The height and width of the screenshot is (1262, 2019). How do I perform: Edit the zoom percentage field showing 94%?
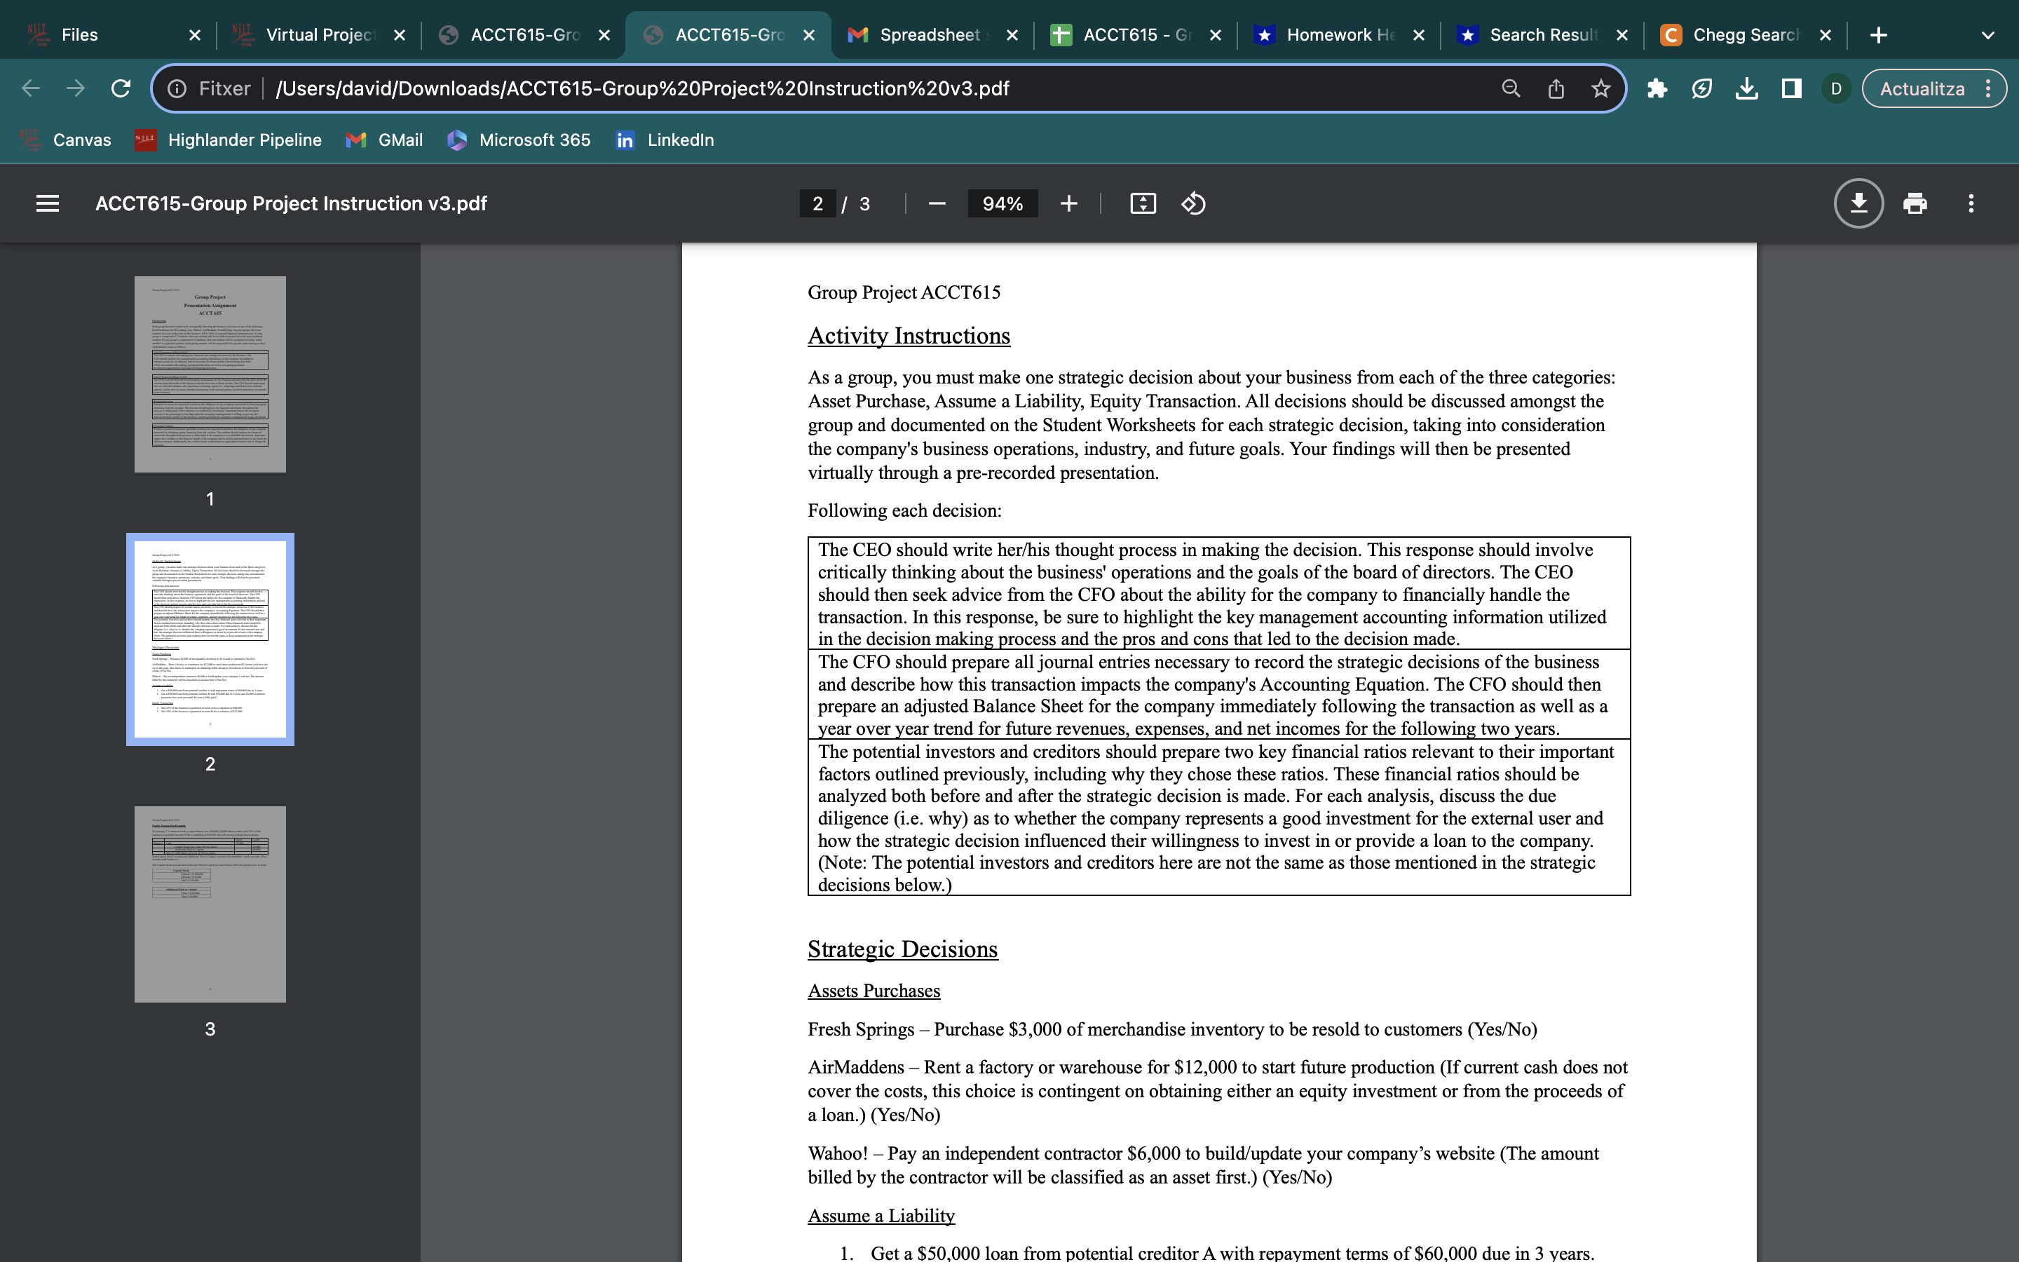[x=1002, y=203]
